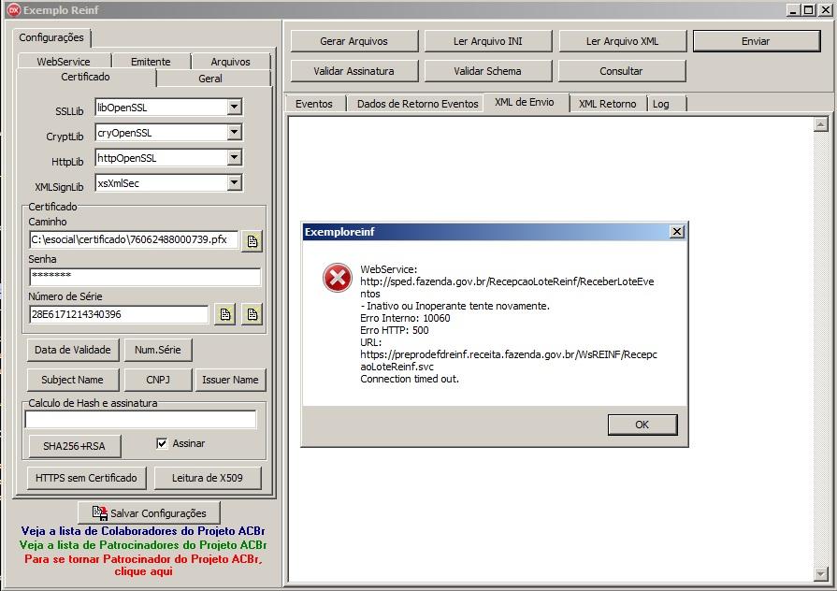Click the Subject Name button

click(x=73, y=380)
